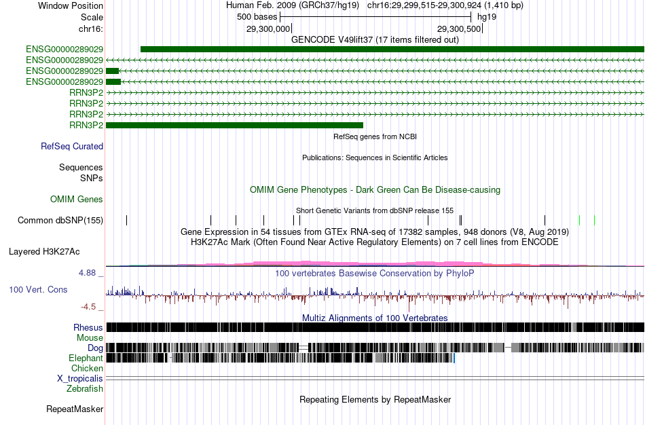The image size is (645, 425).
Task: Click the 500 bases scale text
Action: [257, 17]
